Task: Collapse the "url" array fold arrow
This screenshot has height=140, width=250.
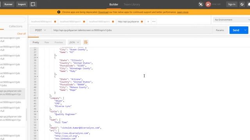Action: [x=37, y=131]
